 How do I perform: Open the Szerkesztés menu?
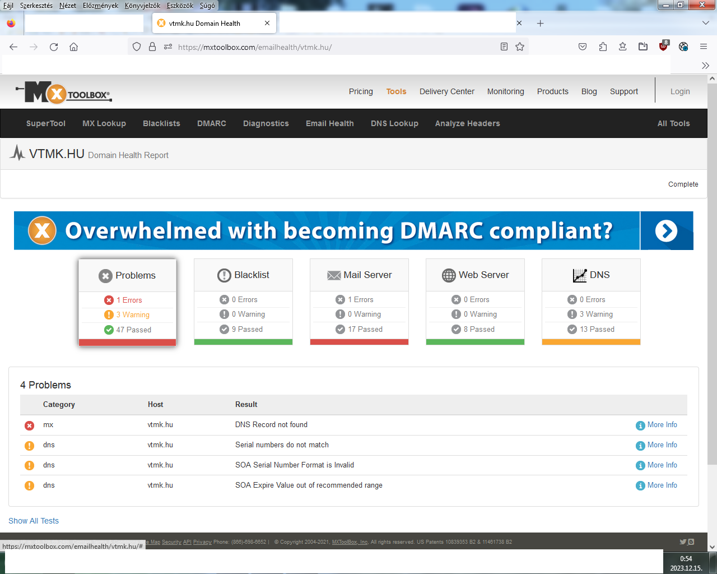click(36, 6)
